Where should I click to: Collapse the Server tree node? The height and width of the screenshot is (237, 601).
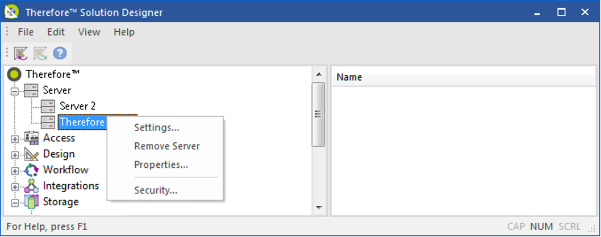point(15,91)
